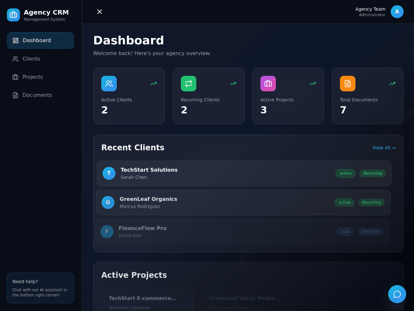Click the Recurring Clients count of 2
This screenshot has height=311, width=414.
coord(184,110)
